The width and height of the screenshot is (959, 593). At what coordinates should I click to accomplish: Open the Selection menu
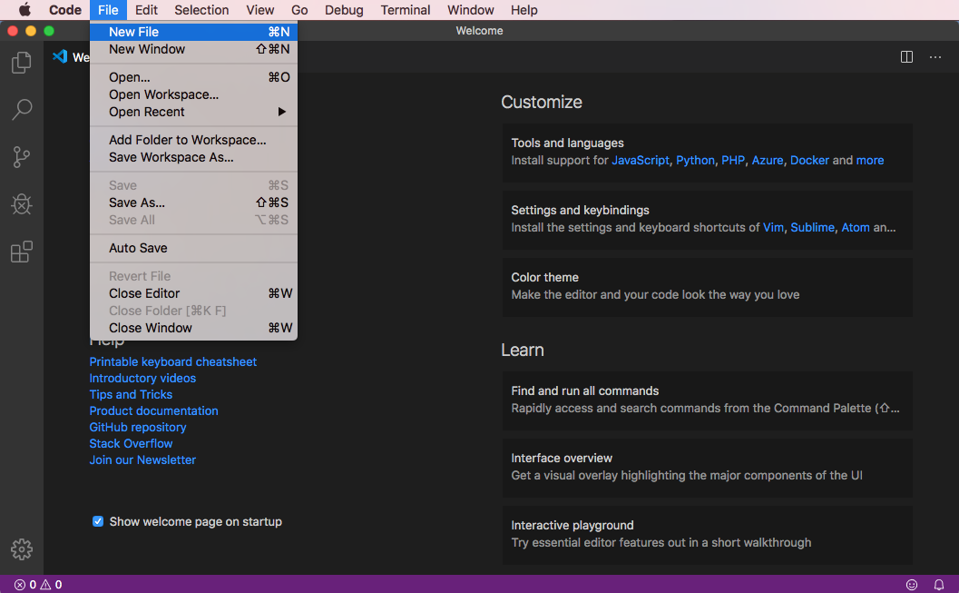[x=201, y=10]
